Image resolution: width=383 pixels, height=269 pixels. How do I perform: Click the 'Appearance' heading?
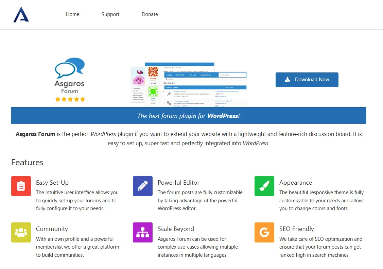(x=296, y=183)
